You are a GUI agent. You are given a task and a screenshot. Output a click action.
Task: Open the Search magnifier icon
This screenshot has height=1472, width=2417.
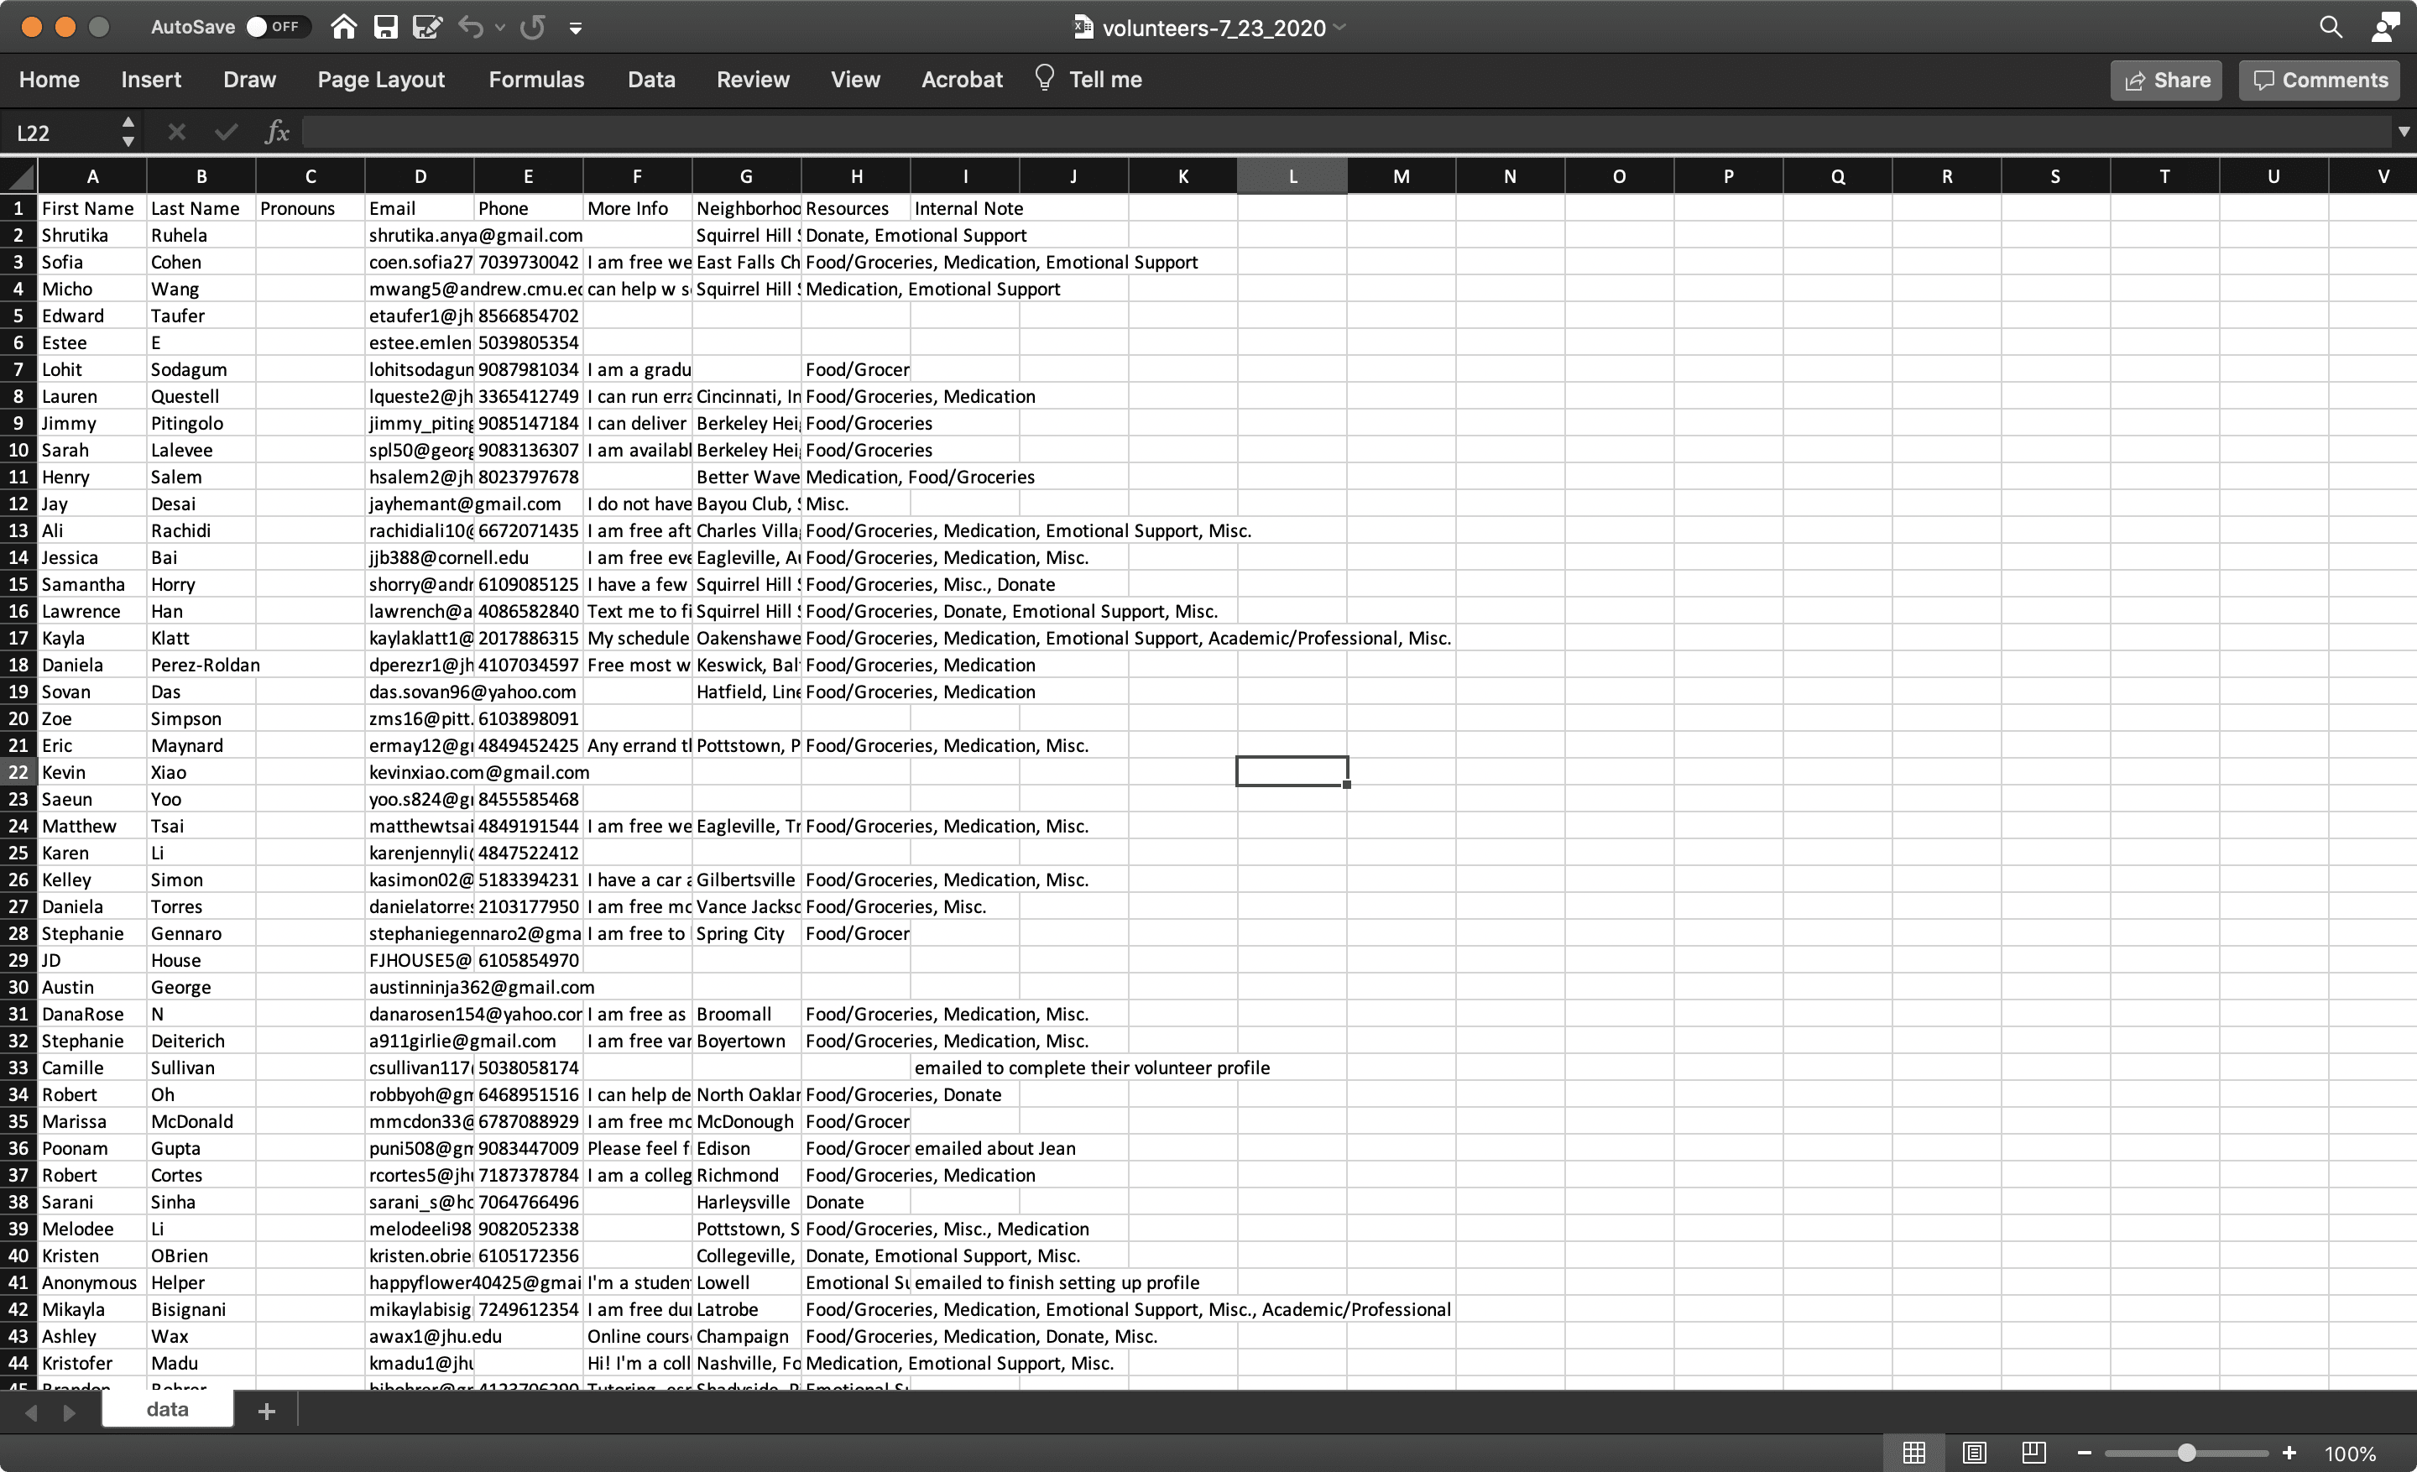[x=2331, y=27]
